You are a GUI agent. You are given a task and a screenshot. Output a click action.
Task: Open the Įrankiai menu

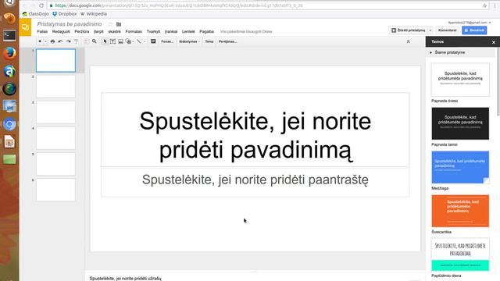point(171,31)
